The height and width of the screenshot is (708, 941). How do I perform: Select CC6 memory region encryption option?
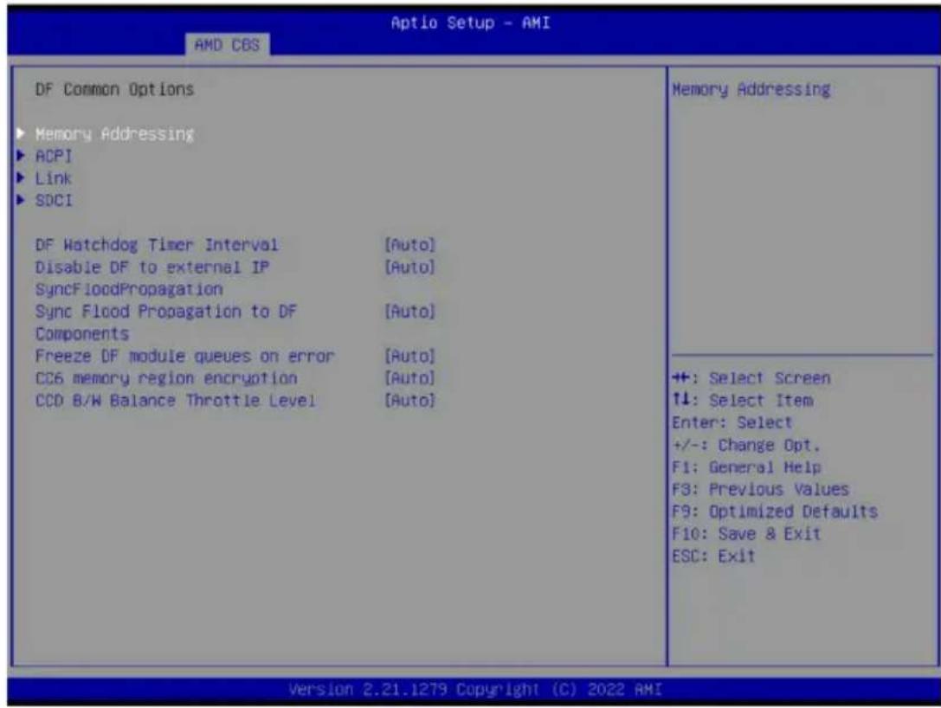pos(166,378)
